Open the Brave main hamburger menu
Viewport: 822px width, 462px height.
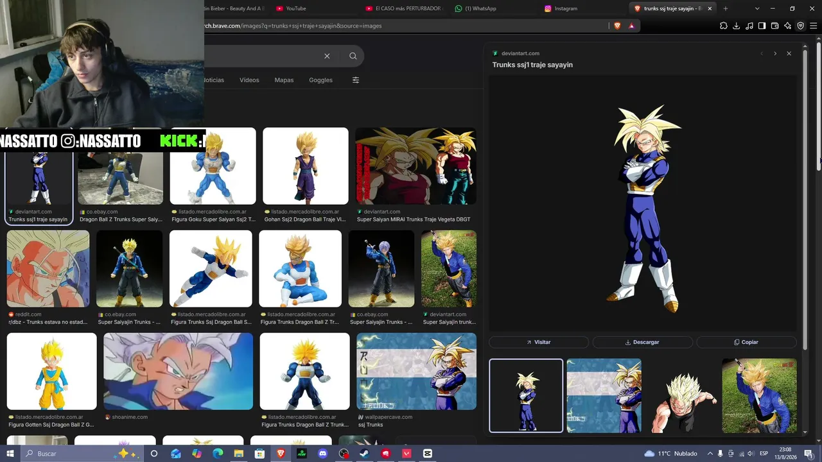[x=813, y=26]
